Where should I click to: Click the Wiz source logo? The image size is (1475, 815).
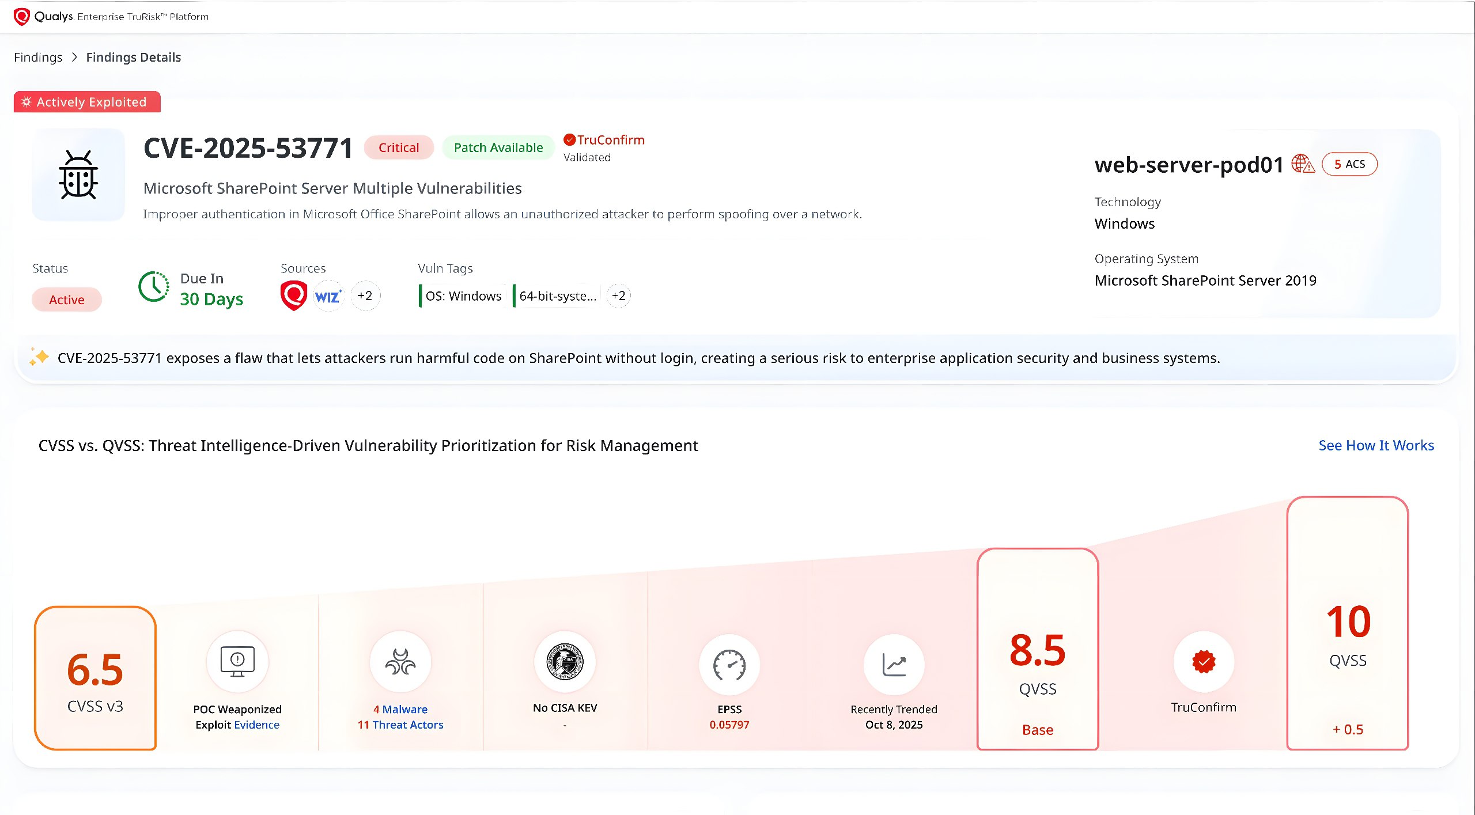[328, 297]
